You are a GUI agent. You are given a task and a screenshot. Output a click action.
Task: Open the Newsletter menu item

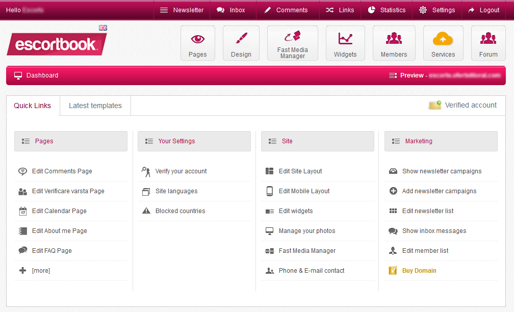pyautogui.click(x=182, y=10)
